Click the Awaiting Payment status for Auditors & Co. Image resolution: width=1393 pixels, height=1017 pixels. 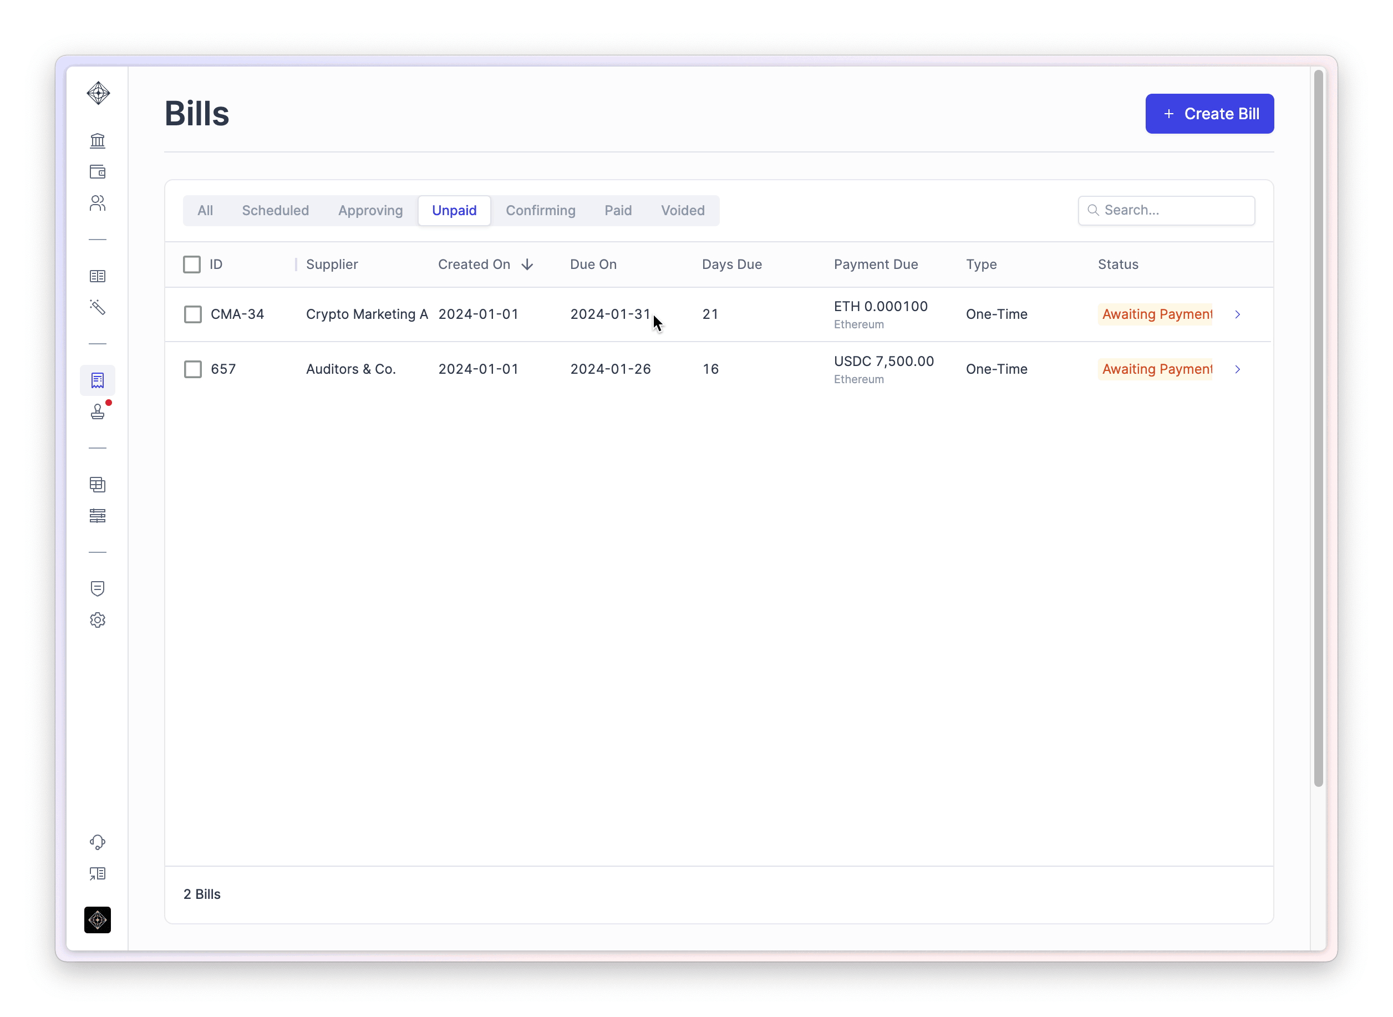(1156, 369)
